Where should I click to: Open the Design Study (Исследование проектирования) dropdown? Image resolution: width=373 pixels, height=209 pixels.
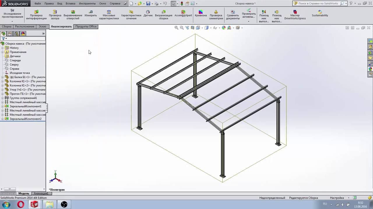pyautogui.click(x=12, y=21)
